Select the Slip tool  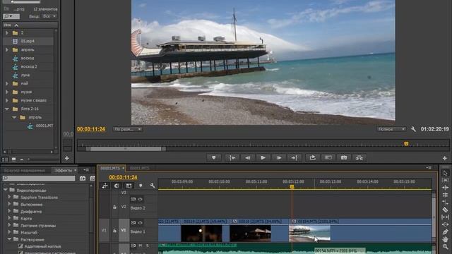tap(445, 217)
